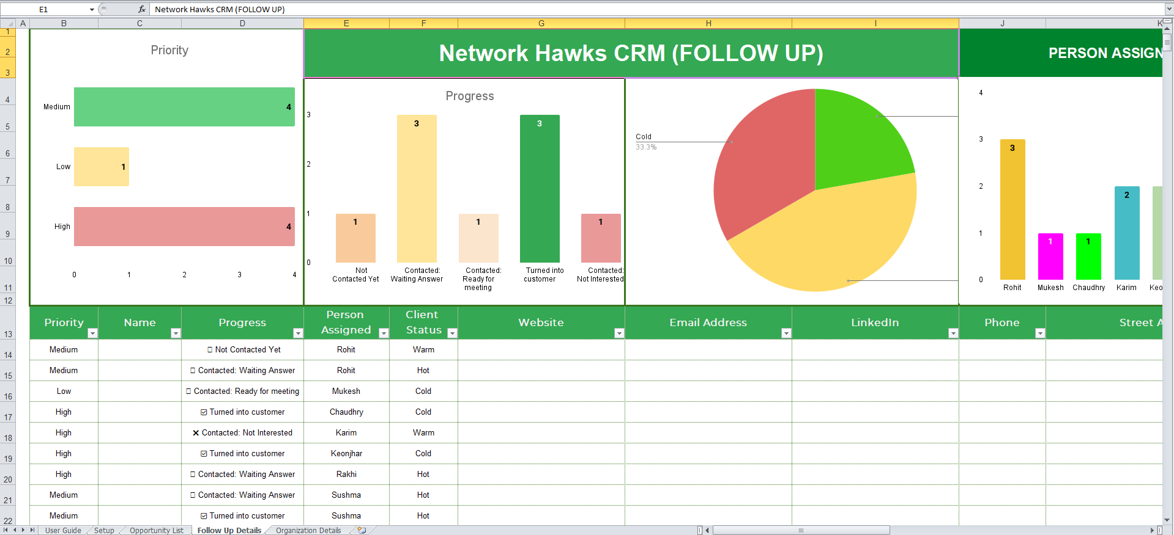Jump to the first sheet with the navigation arrow
Viewport: 1174px width, 535px height.
click(x=6, y=530)
